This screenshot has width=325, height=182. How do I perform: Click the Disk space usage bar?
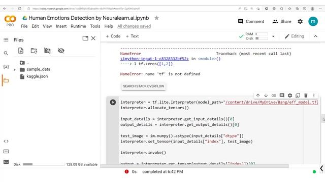(x=44, y=164)
